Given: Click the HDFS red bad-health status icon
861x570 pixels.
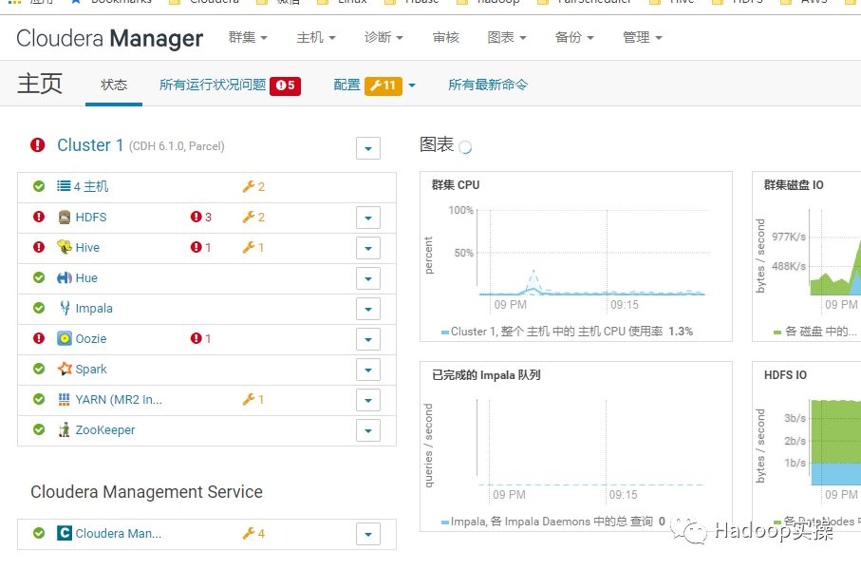Looking at the screenshot, I should click(x=39, y=217).
